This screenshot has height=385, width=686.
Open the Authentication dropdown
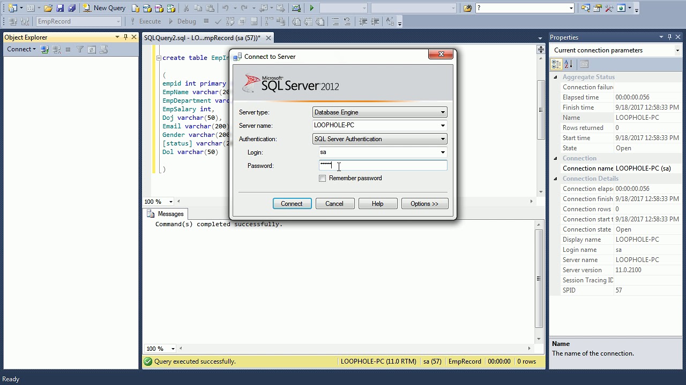[x=443, y=139]
